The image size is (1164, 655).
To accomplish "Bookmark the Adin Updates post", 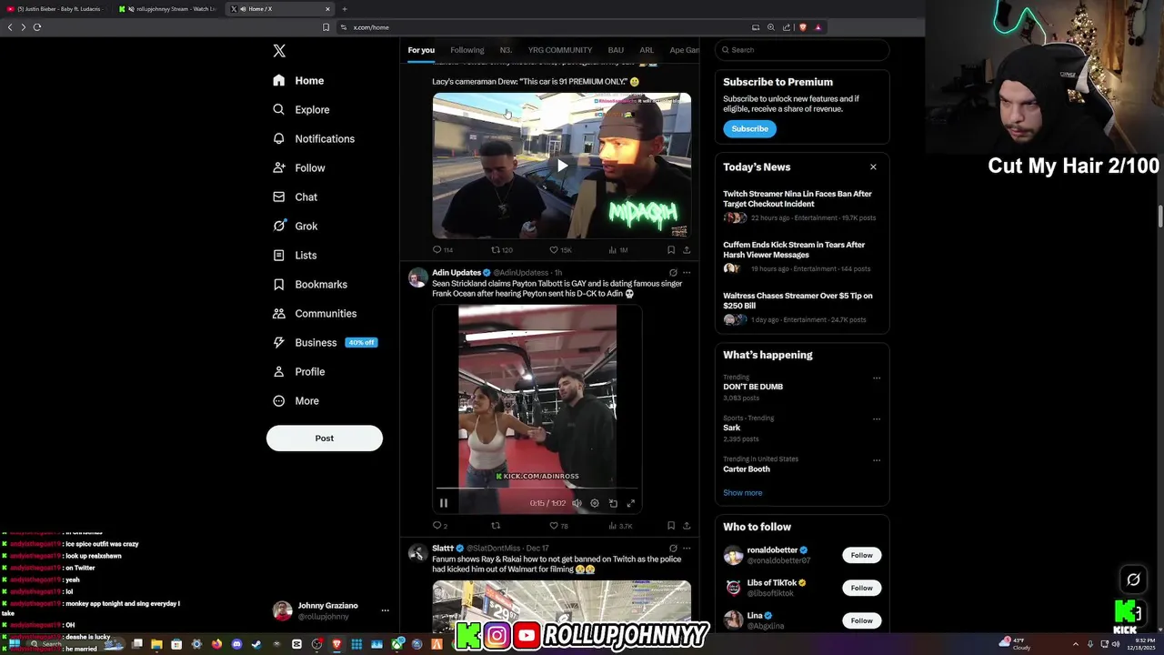I will pyautogui.click(x=671, y=526).
